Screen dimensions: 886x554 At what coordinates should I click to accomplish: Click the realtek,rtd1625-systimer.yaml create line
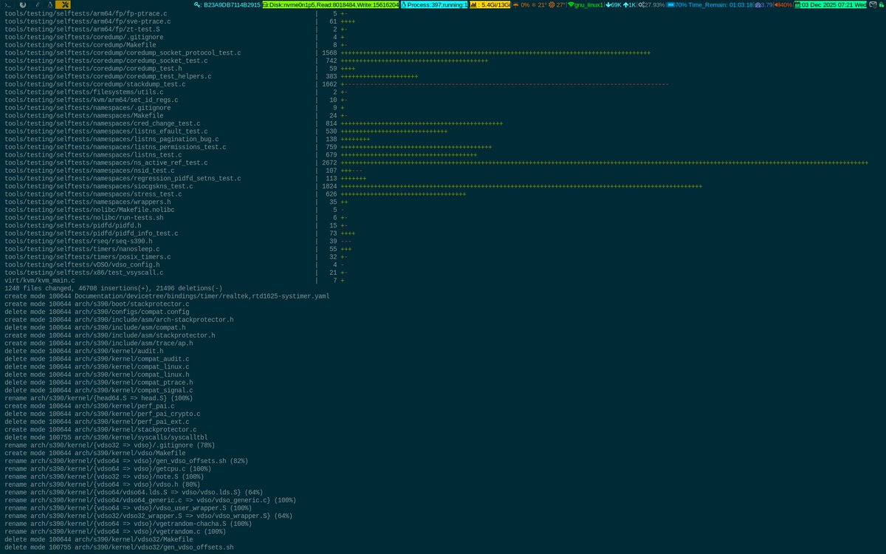(167, 295)
